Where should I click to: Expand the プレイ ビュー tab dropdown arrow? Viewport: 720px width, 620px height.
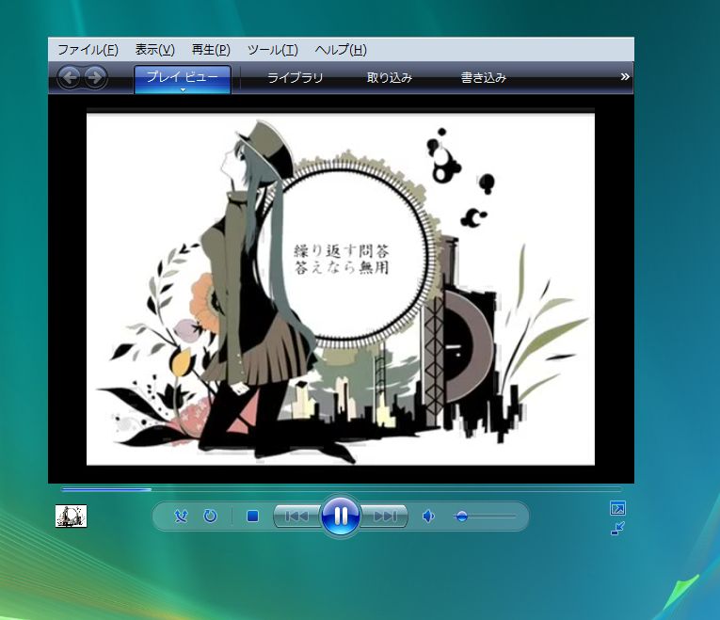[183, 90]
